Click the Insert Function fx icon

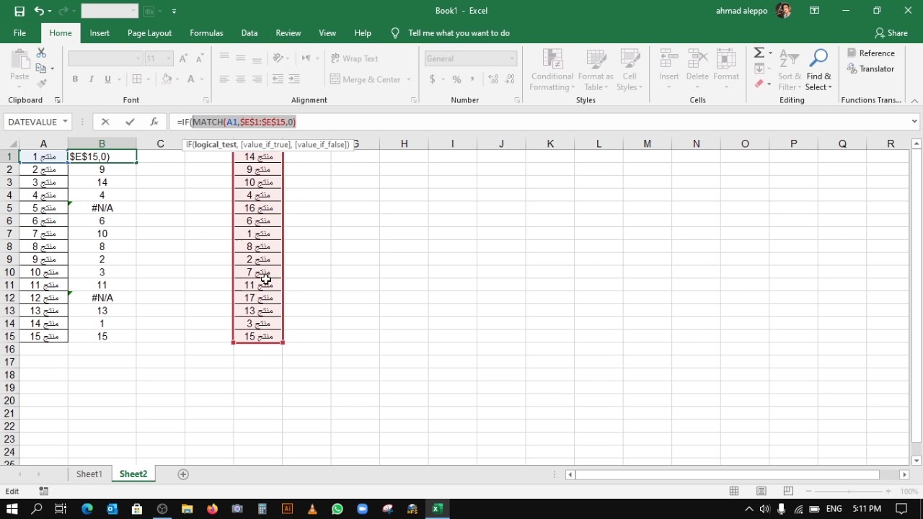coord(154,122)
